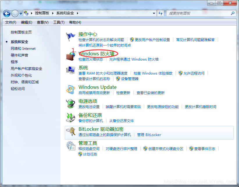Click shield icon beside 设备管理器
The width and height of the screenshot is (239, 187).
click(x=118, y=79)
